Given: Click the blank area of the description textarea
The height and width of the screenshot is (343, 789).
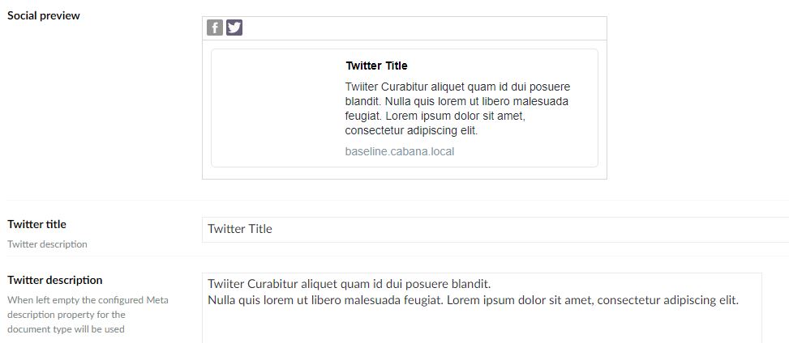Looking at the screenshot, I should tap(482, 327).
